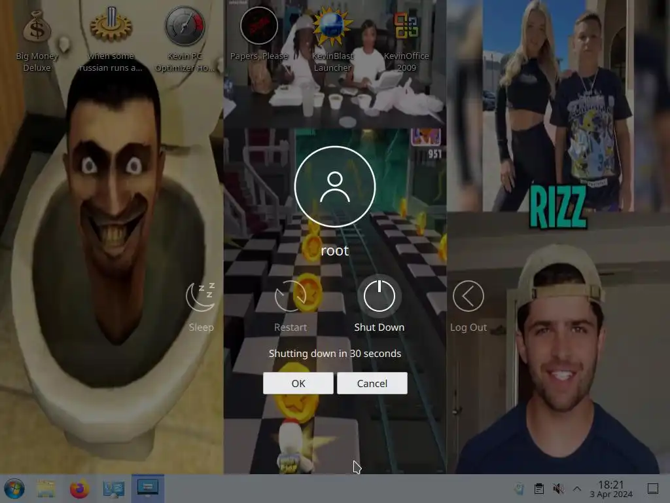The image size is (670, 503).
Task: Open the clipboard tray icon
Action: [x=539, y=489]
